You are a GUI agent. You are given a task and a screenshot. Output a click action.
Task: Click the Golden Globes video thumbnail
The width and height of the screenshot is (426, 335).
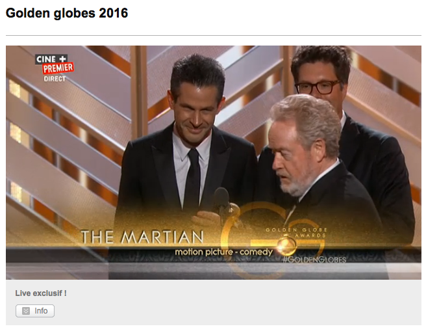[x=214, y=163]
